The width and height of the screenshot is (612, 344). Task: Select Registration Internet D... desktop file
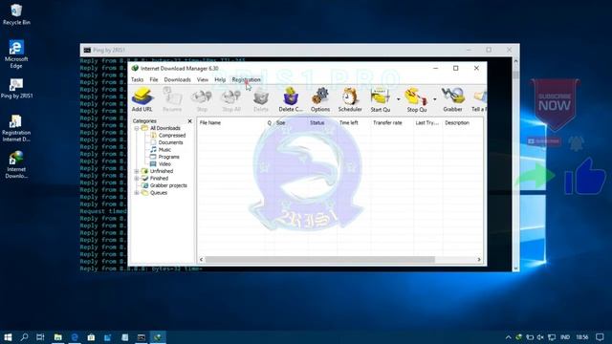coord(16,128)
